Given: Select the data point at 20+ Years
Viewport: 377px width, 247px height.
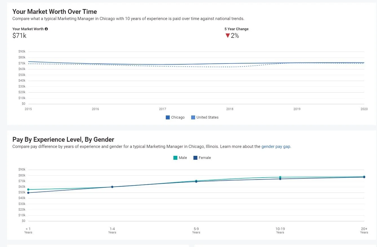Looking at the screenshot, I should coord(364,177).
